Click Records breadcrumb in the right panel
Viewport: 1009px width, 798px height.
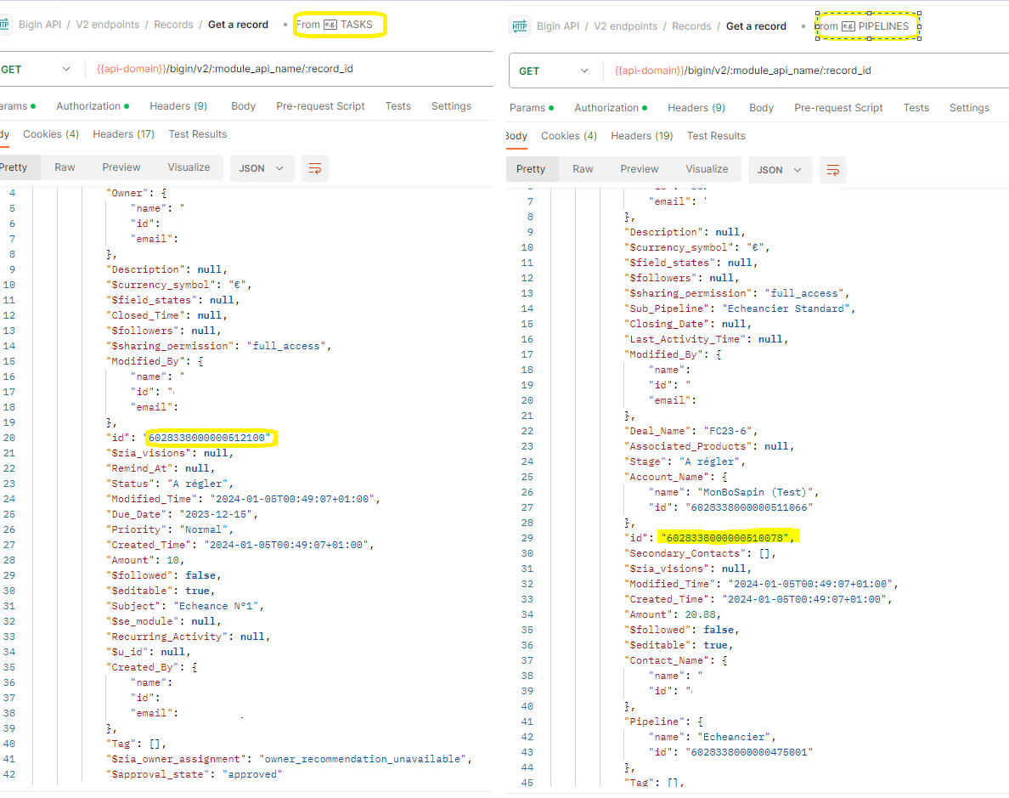pyautogui.click(x=691, y=26)
